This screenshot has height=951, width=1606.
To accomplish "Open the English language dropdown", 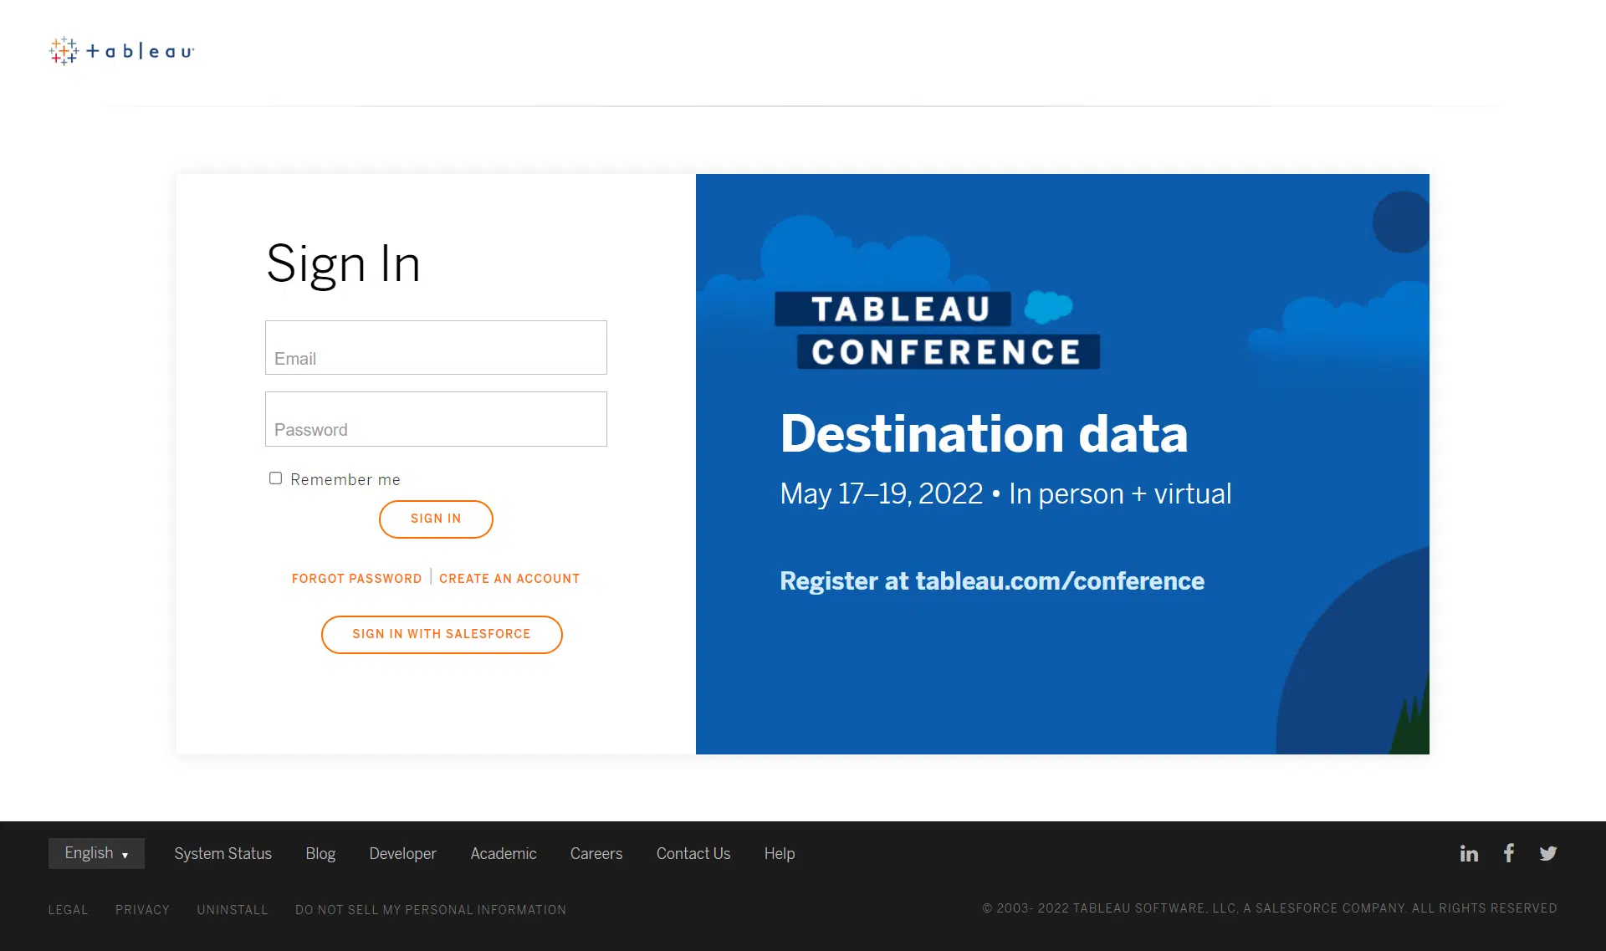I will click(x=96, y=853).
